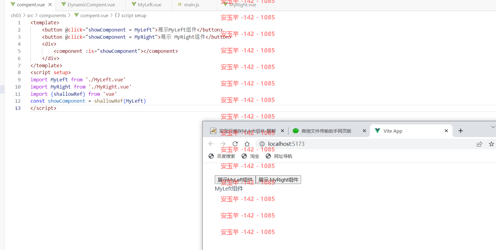Click the src breadcrumb segment
The height and width of the screenshot is (250, 496).
pos(30,16)
